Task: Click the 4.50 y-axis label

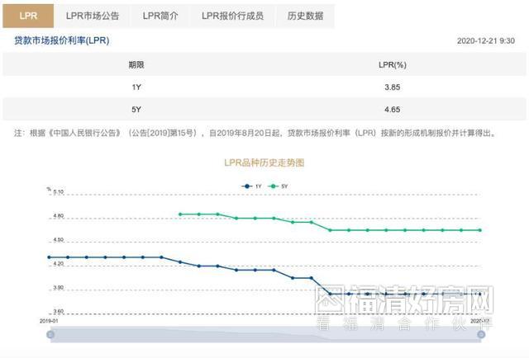Action: pyautogui.click(x=59, y=240)
